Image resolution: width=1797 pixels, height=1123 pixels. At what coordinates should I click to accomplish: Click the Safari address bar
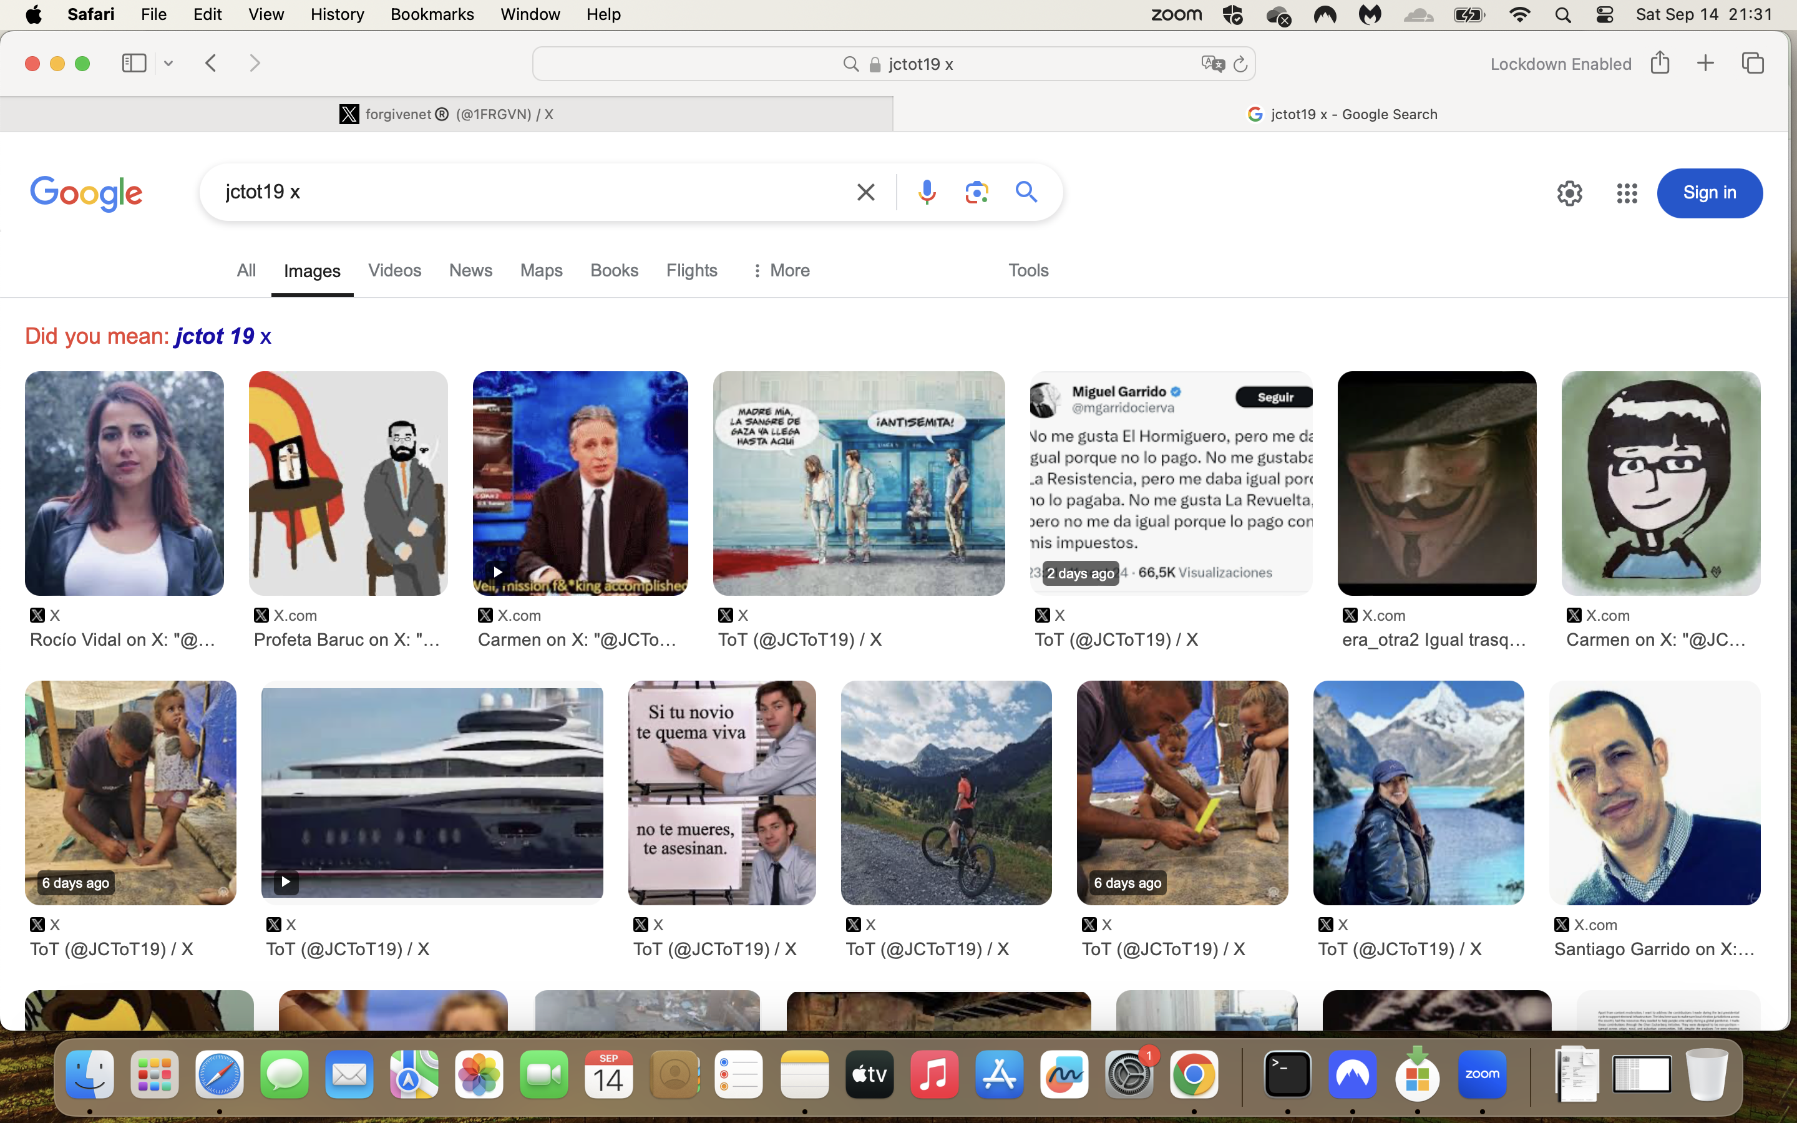click(x=894, y=64)
